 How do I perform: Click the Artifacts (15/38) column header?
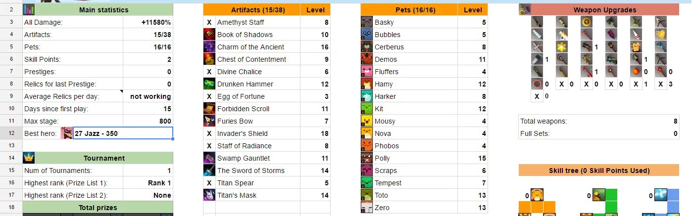(x=251, y=10)
